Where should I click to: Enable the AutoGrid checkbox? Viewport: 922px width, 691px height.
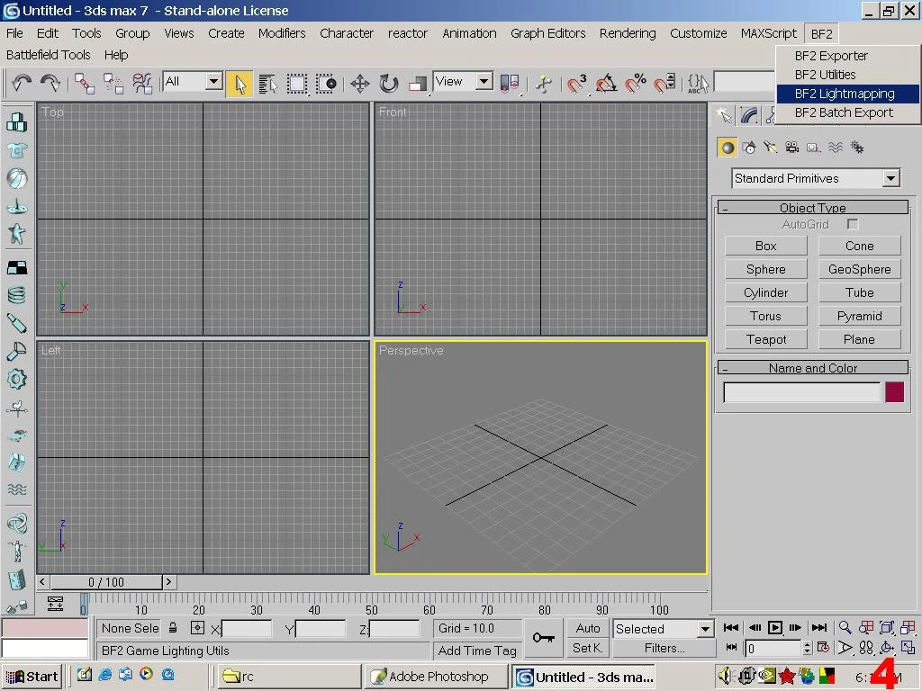click(853, 224)
